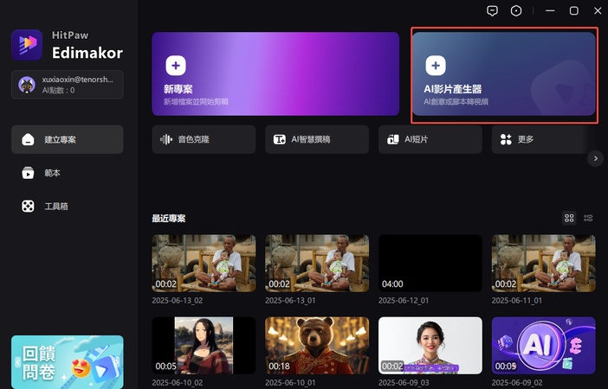Screen dimensions: 608x389
Task: Open the black project thumbnail 2025-06-12_01
Action: (x=430, y=263)
